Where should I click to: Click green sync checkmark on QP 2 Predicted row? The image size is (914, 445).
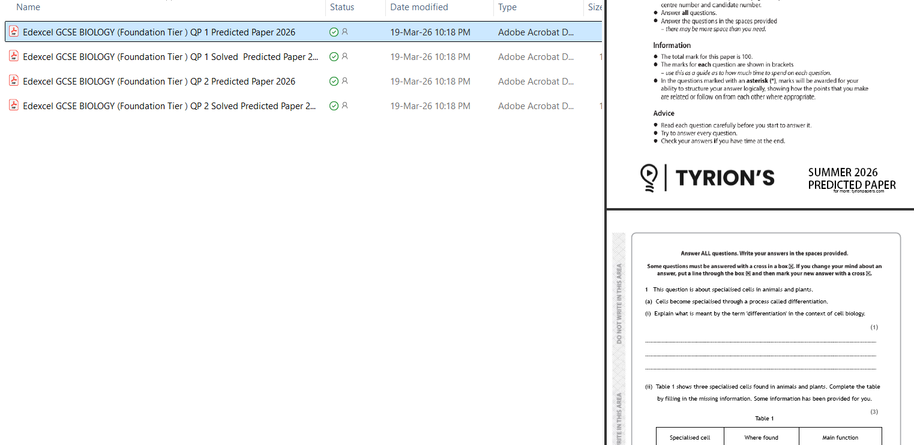coord(334,81)
